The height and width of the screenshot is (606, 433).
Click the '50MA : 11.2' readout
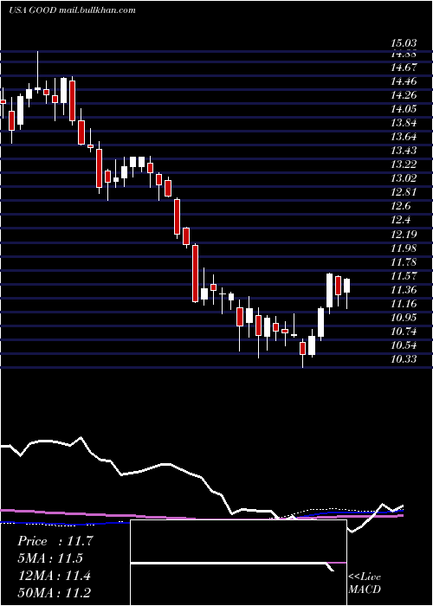(55, 593)
